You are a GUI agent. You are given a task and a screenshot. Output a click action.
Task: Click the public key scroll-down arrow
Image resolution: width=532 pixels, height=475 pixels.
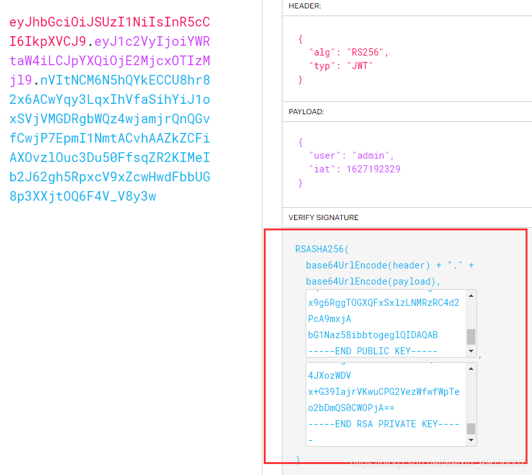(x=471, y=351)
